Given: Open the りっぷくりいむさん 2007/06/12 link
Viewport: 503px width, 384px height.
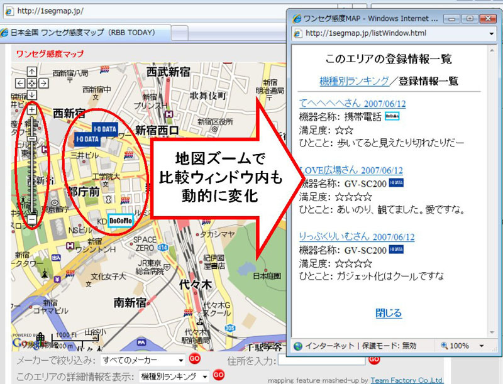Looking at the screenshot, I should 357,237.
